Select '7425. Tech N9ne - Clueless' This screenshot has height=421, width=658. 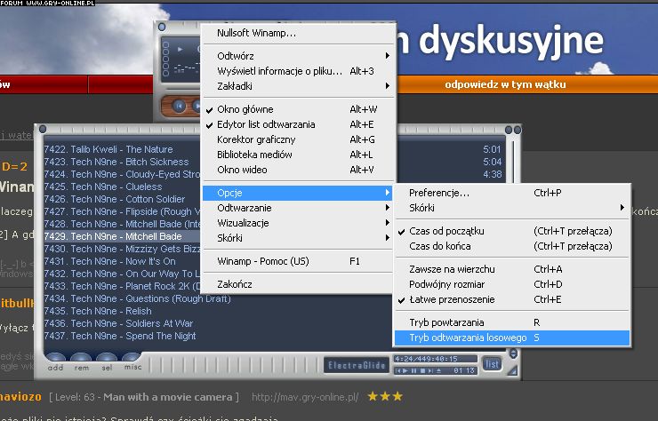103,187
